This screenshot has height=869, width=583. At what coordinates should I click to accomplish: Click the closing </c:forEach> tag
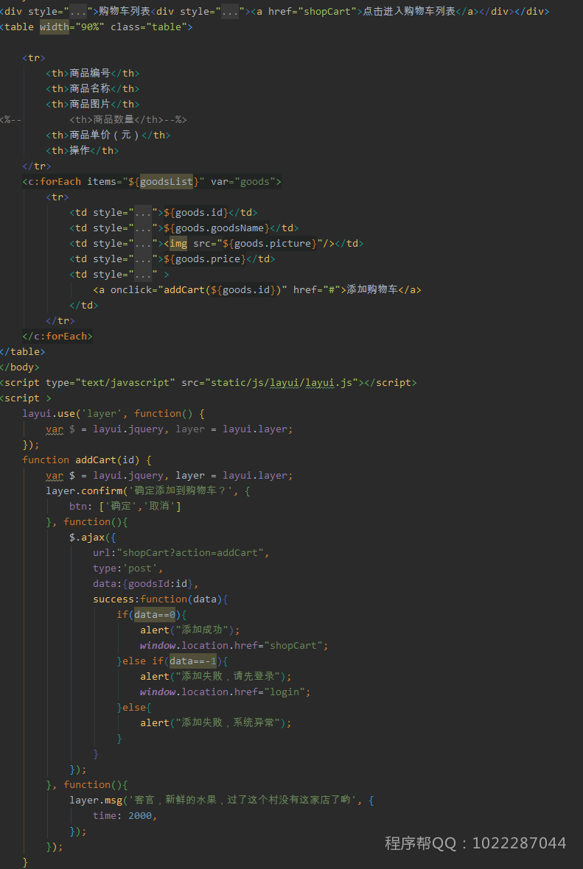point(57,337)
